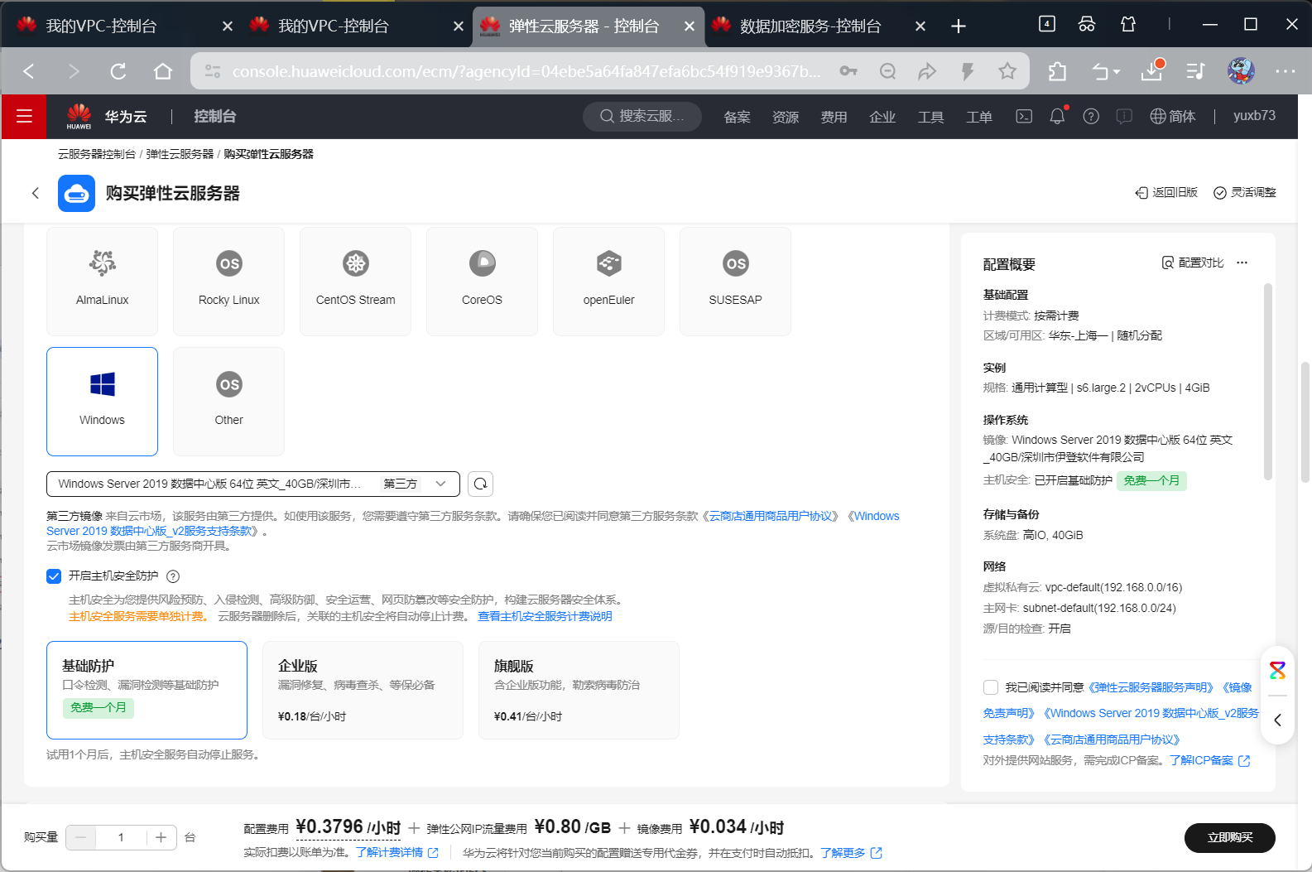
Task: Select the CentOS Stream image card
Action: point(355,282)
